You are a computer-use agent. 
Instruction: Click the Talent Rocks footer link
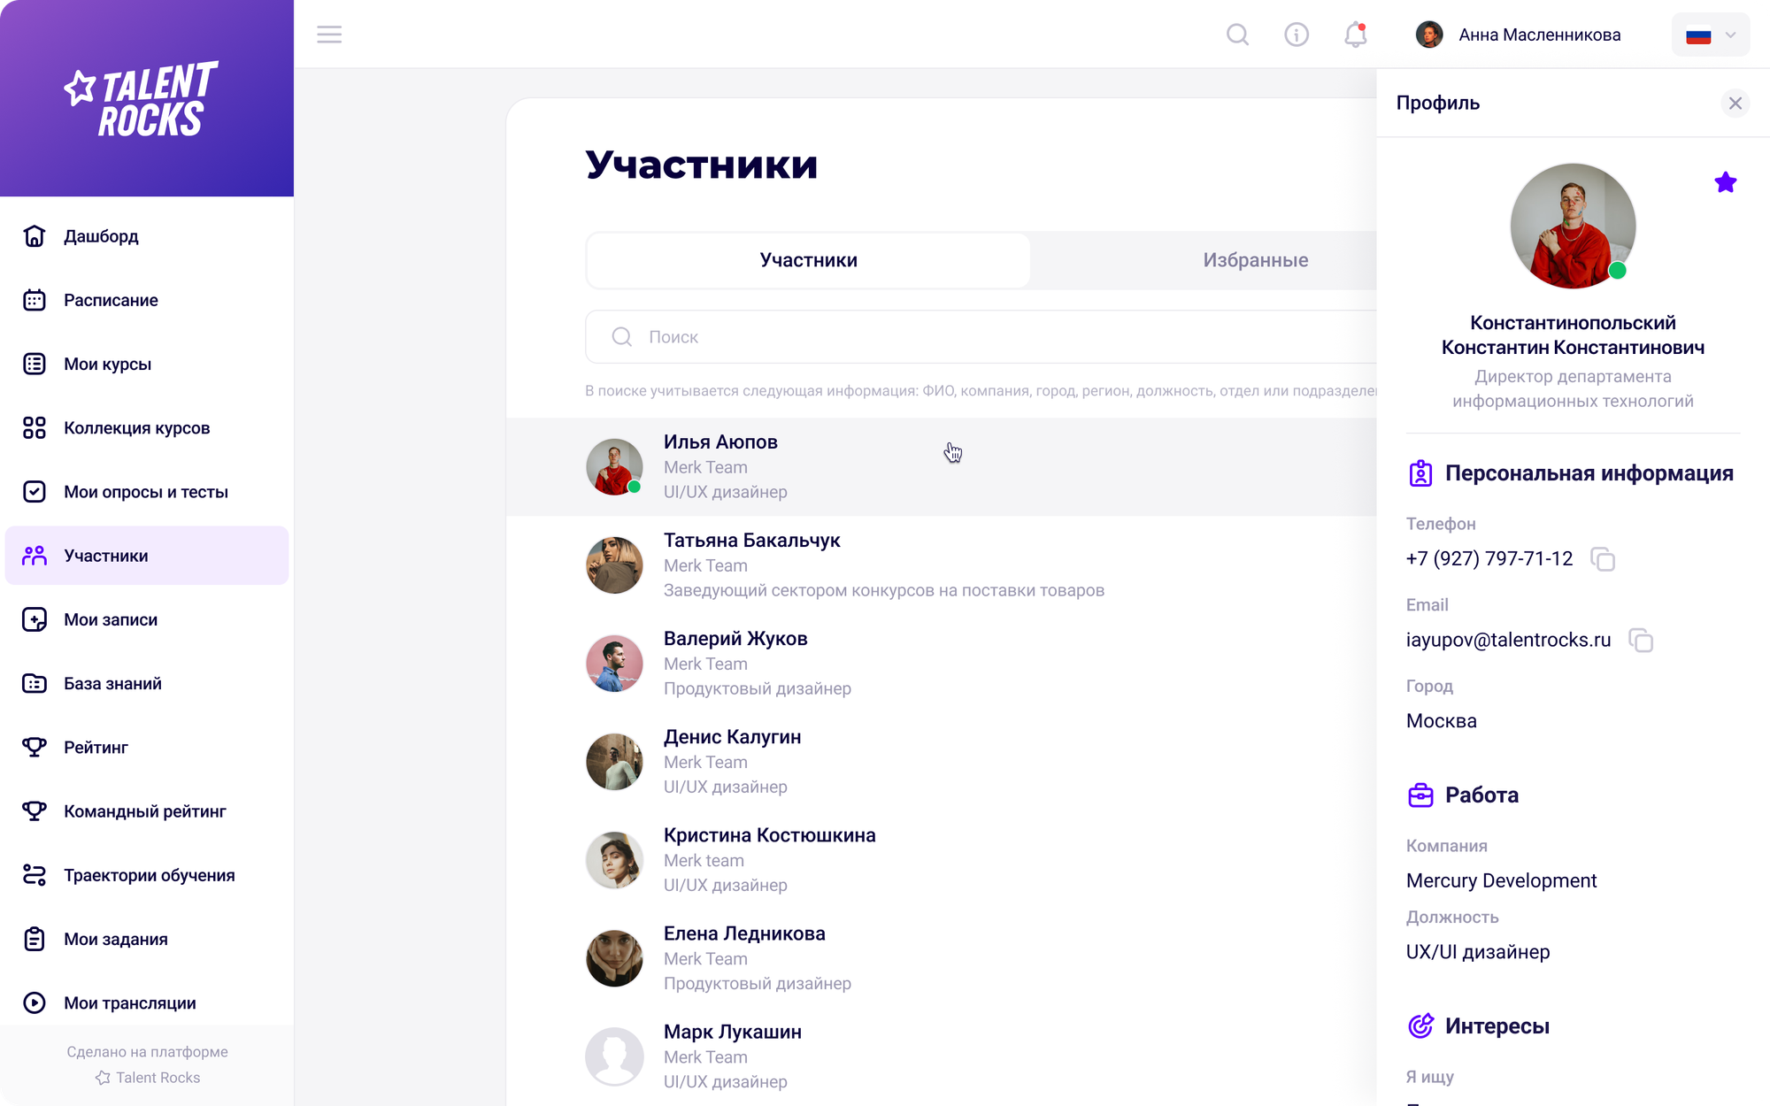pyautogui.click(x=148, y=1078)
